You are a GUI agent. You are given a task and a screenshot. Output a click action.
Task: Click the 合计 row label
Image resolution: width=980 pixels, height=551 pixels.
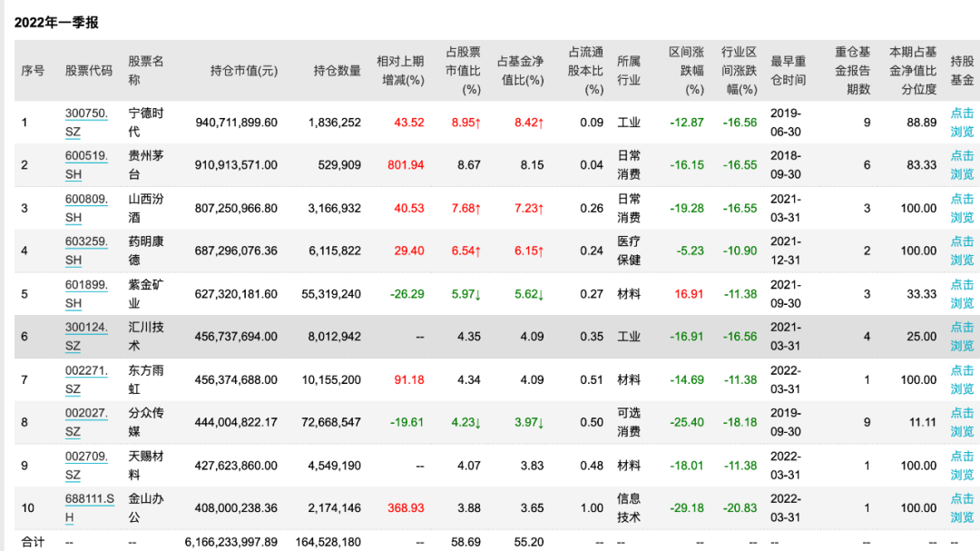(x=33, y=542)
